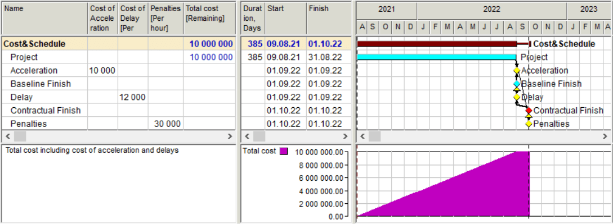Viewport: 613px width, 224px height.
Task: Click the 10 000 000.00 axis label
Action: point(319,152)
